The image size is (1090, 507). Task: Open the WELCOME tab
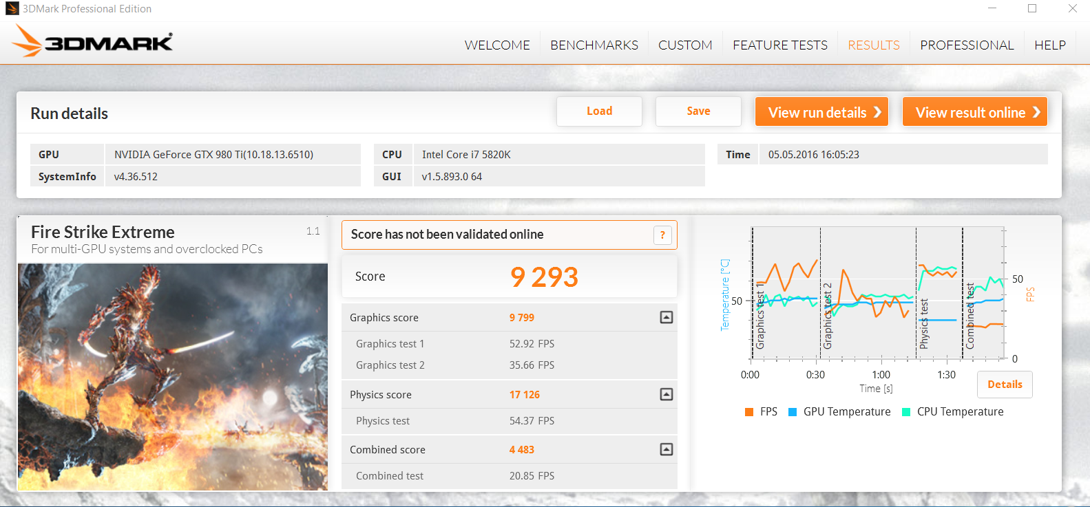(x=497, y=45)
